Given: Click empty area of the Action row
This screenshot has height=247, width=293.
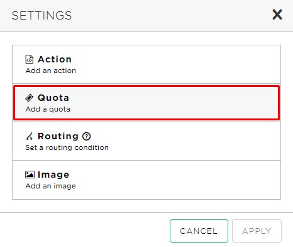Looking at the screenshot, I should tap(178, 64).
